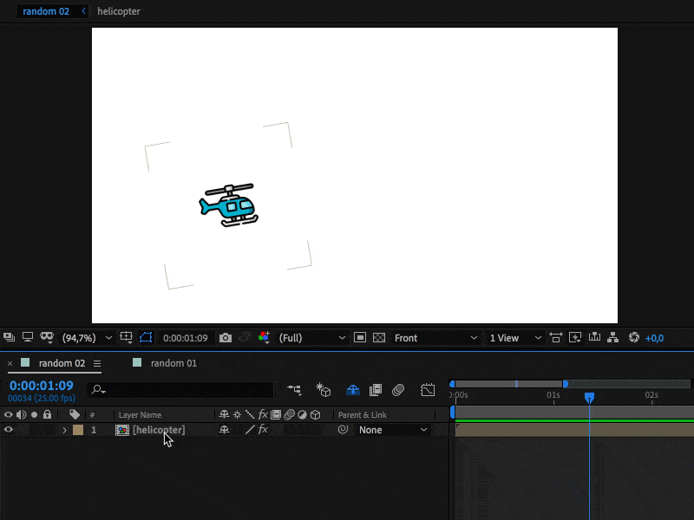Screen dimensions: 694x520
Task: Open the Front 3D view dropdown
Action: 435,338
